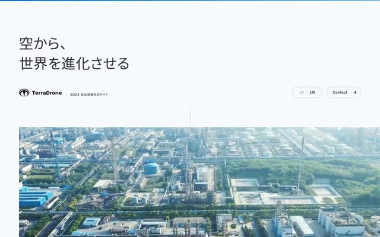Click the aerial industrial plant image
This screenshot has width=380, height=237.
point(199,182)
